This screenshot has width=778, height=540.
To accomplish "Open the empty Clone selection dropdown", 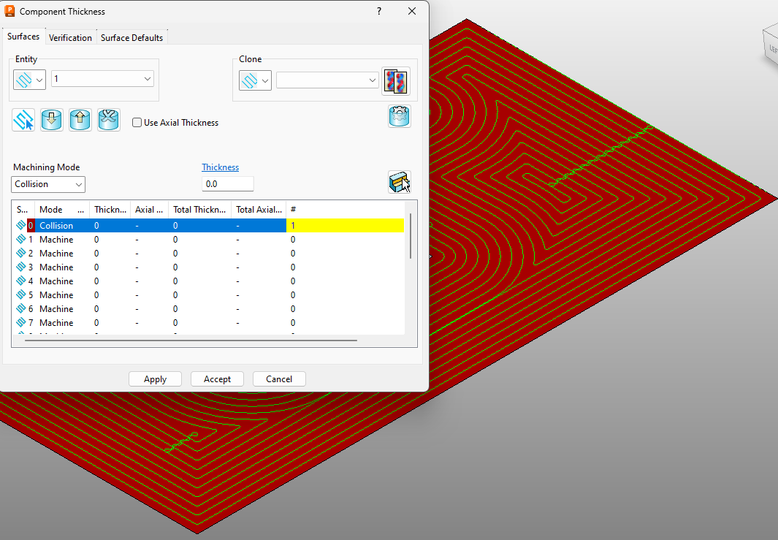I will (327, 80).
